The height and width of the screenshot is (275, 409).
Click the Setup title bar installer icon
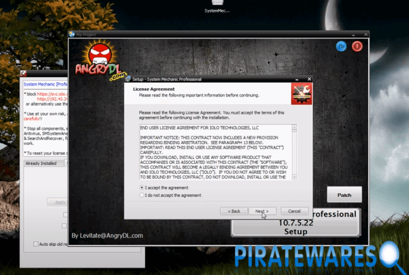click(128, 79)
